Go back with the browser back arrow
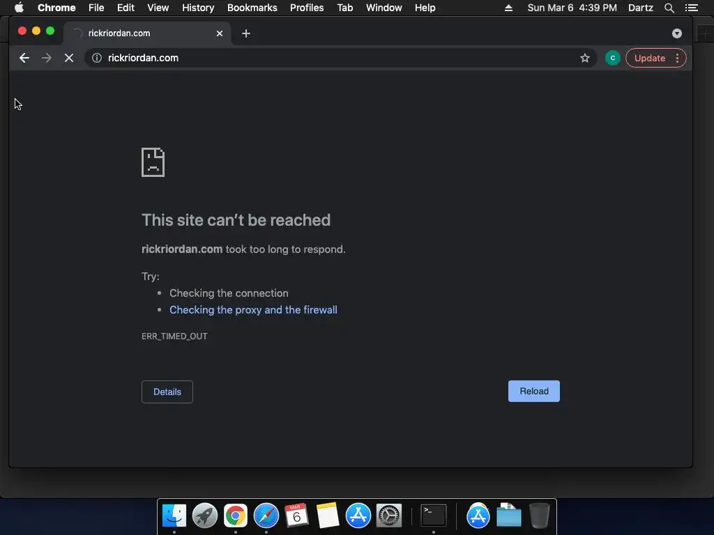The height and width of the screenshot is (535, 714). (x=24, y=58)
